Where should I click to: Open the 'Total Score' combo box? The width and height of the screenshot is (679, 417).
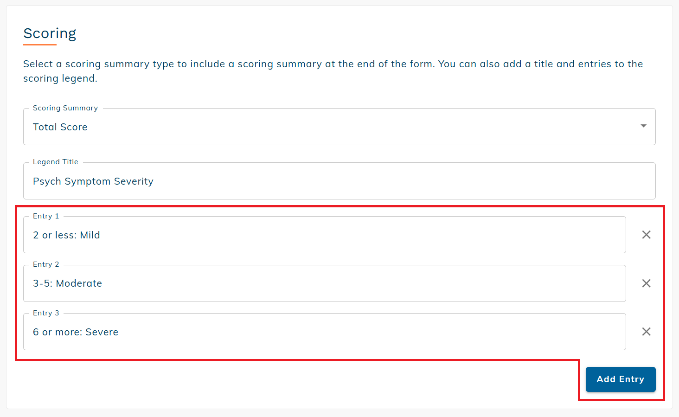325,127
